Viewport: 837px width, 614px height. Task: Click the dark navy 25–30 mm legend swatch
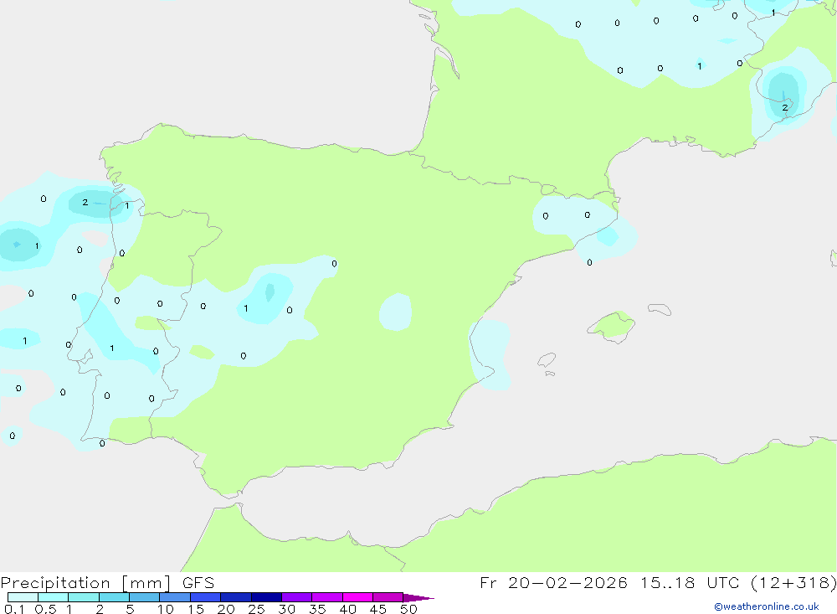click(266, 597)
